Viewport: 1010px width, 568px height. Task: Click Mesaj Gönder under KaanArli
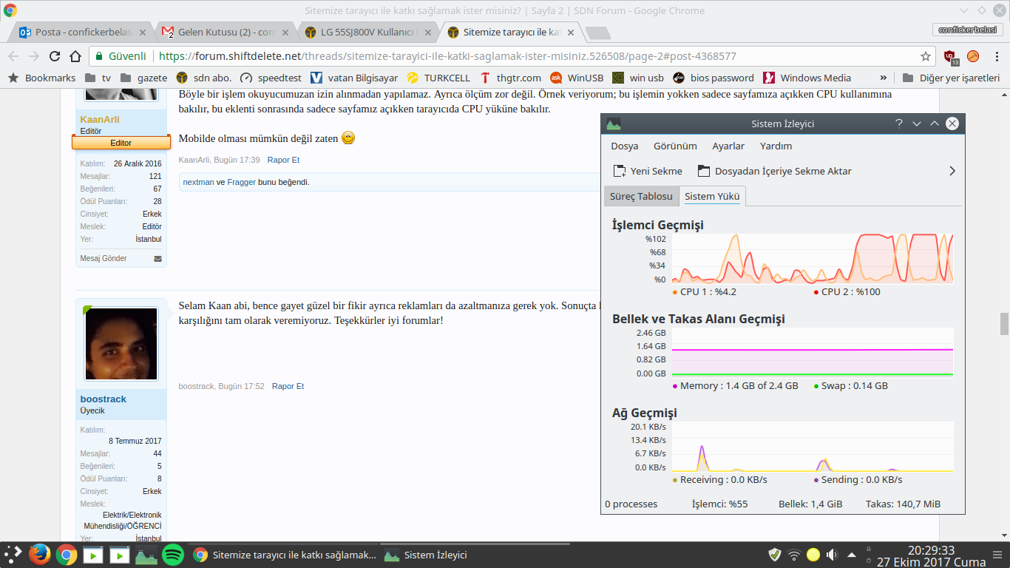click(104, 259)
